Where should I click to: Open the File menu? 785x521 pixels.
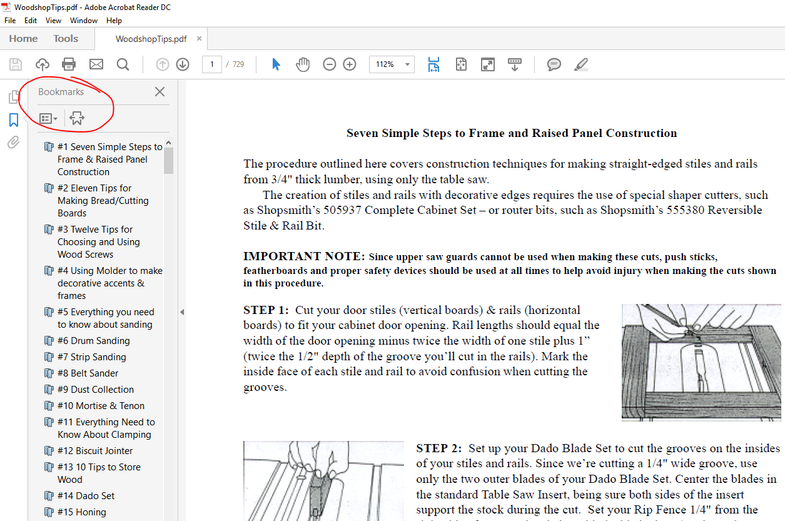pos(10,21)
